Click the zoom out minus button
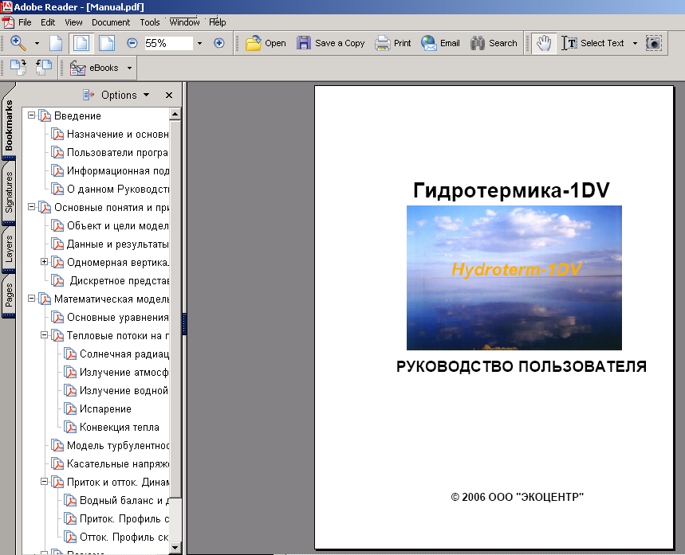This screenshot has width=685, height=555. [132, 43]
